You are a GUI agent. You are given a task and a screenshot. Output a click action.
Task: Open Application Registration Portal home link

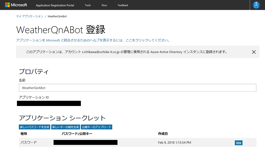pos(55,5)
